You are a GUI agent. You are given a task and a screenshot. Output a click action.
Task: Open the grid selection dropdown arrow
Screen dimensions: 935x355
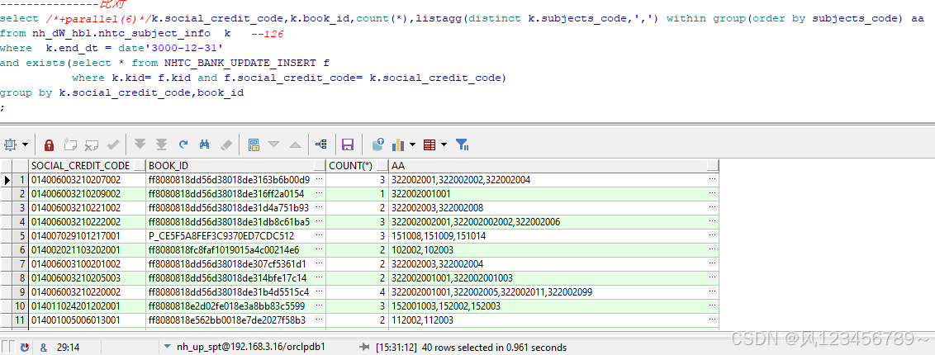[25, 144]
